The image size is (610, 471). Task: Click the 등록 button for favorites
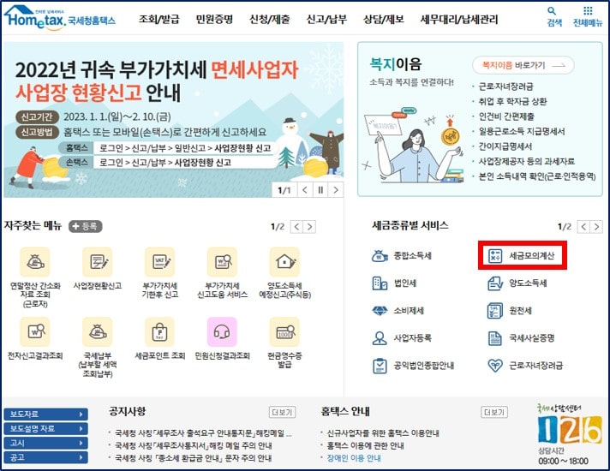click(86, 226)
